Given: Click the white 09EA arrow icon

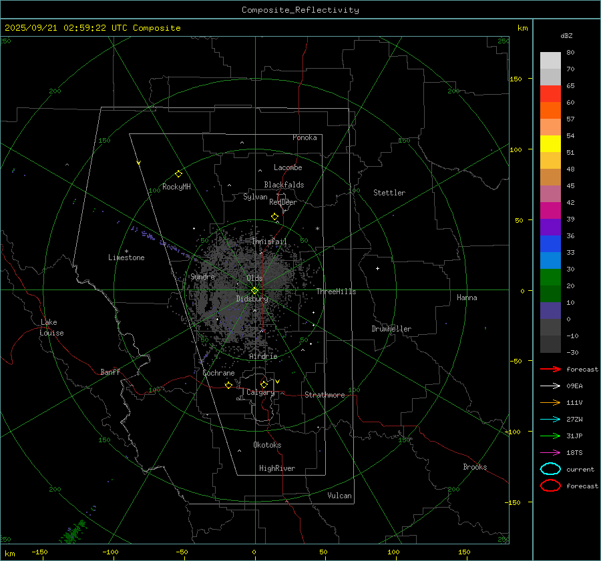Looking at the screenshot, I should click(550, 386).
